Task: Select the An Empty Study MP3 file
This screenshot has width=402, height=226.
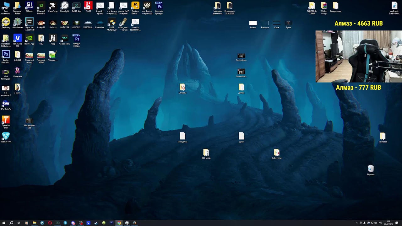Action: coord(394,8)
